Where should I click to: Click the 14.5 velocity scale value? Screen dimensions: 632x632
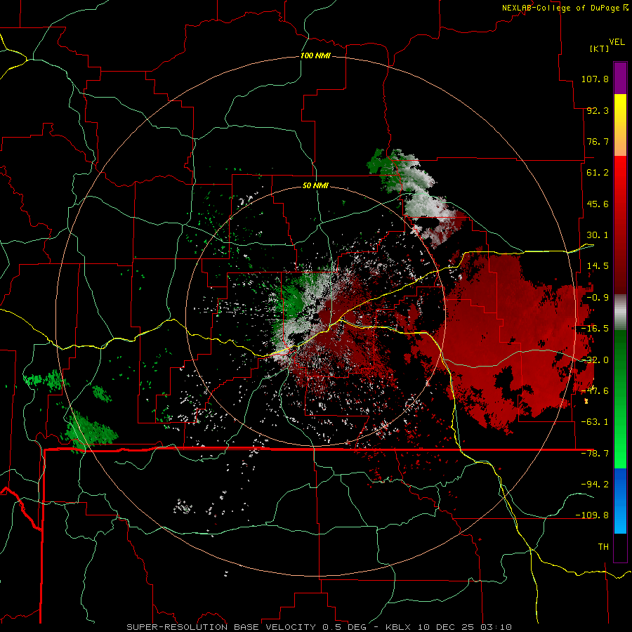(598, 266)
